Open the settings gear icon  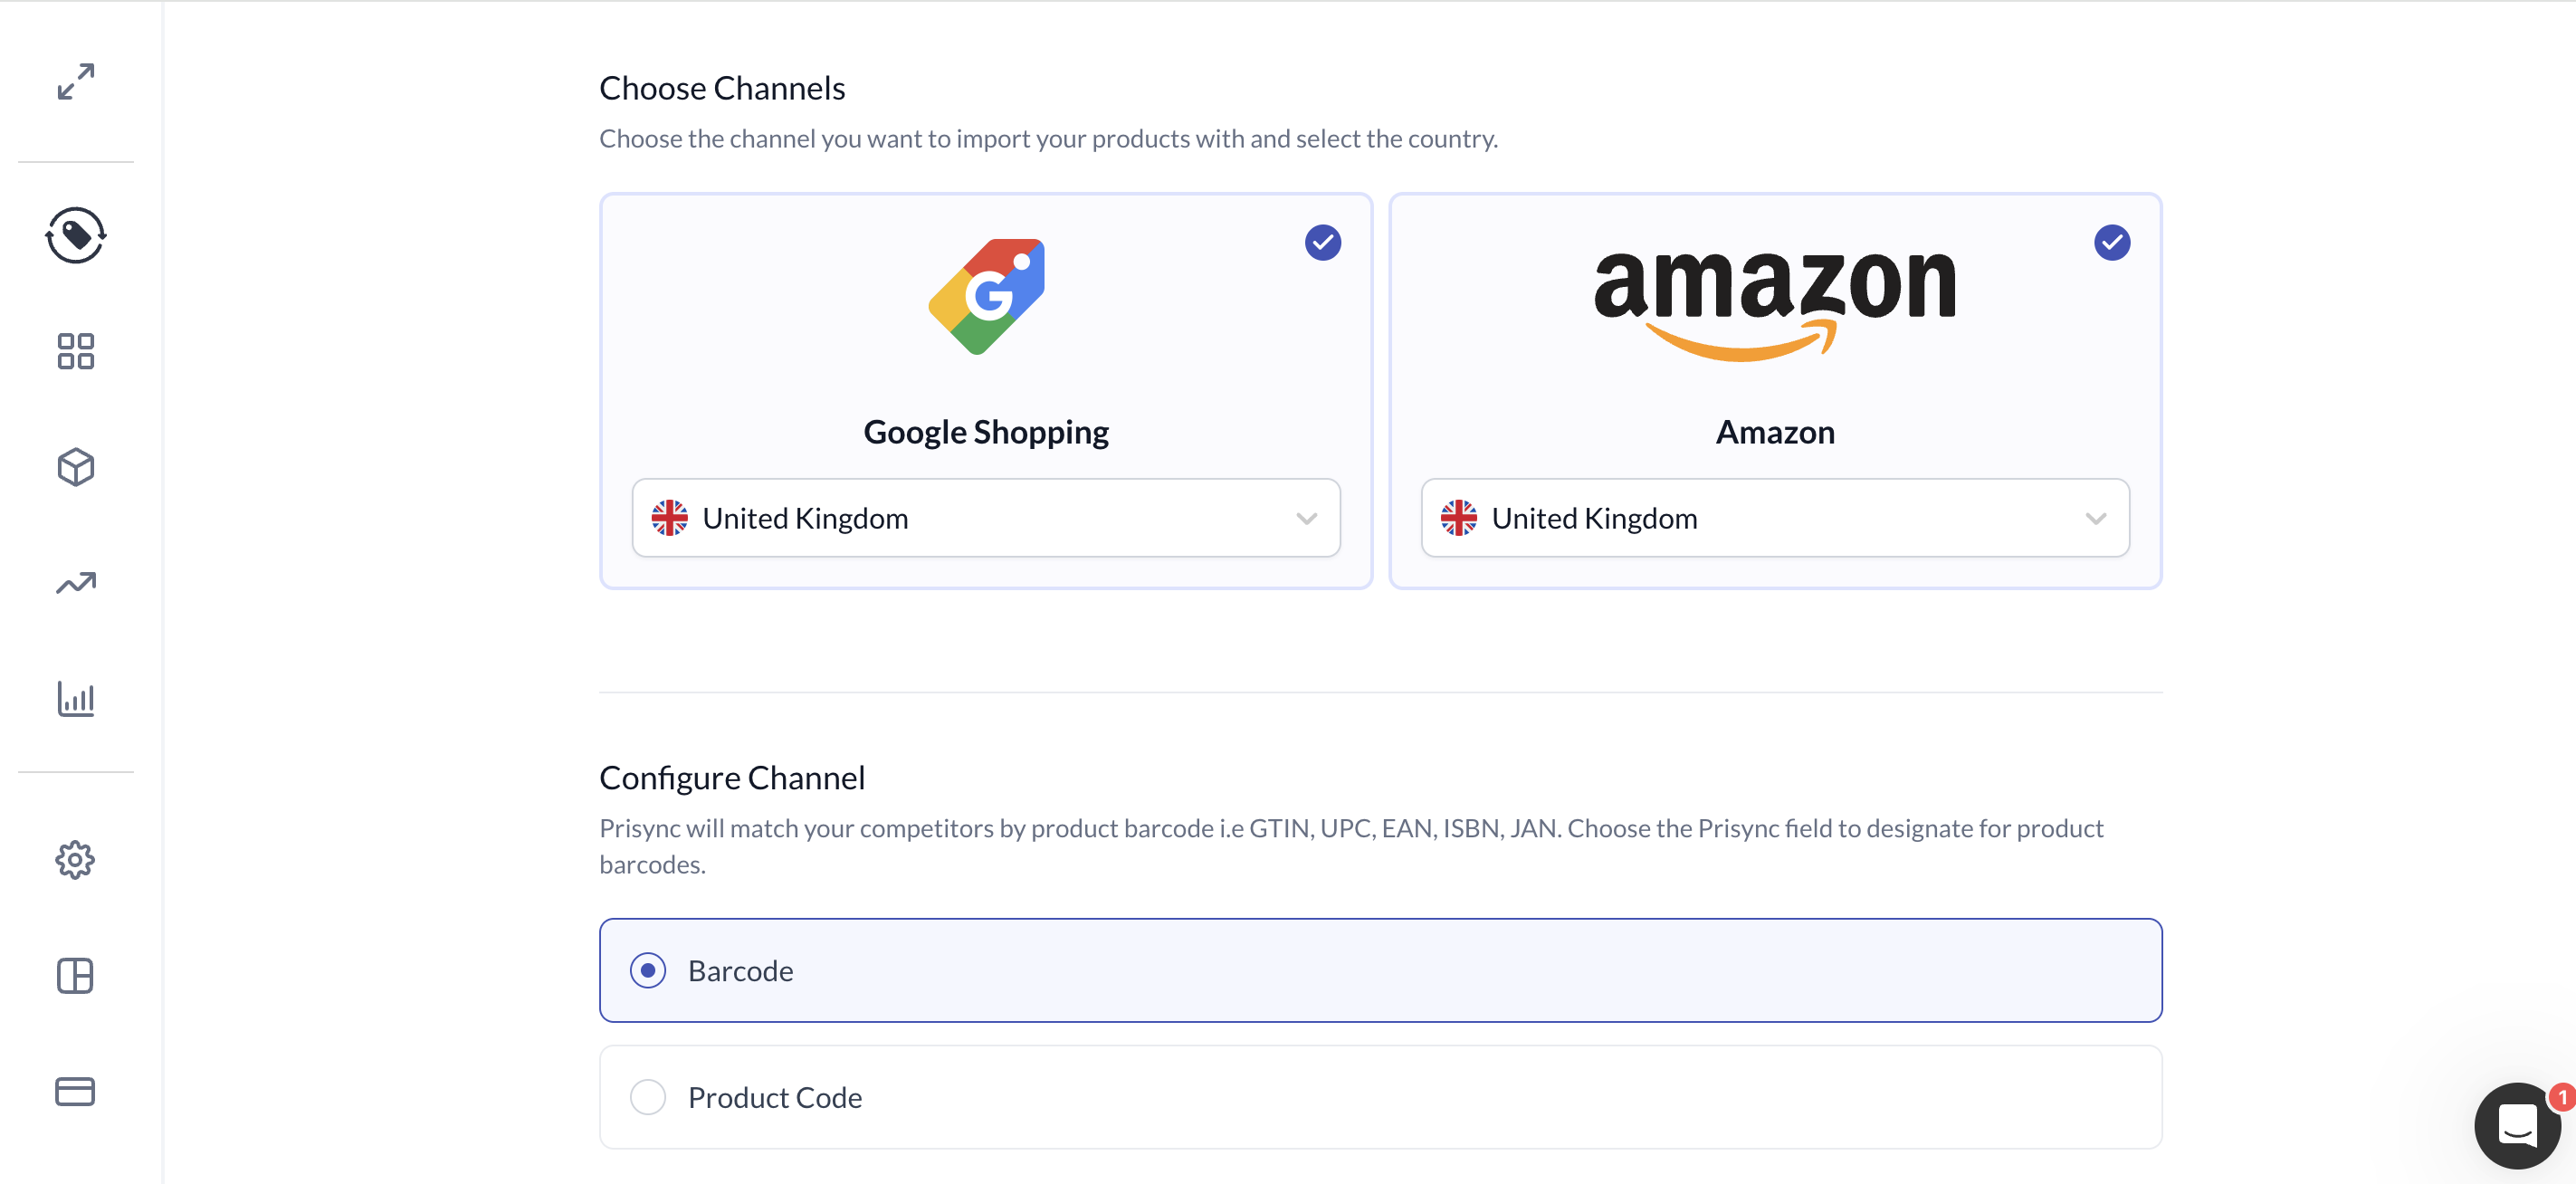[x=76, y=860]
